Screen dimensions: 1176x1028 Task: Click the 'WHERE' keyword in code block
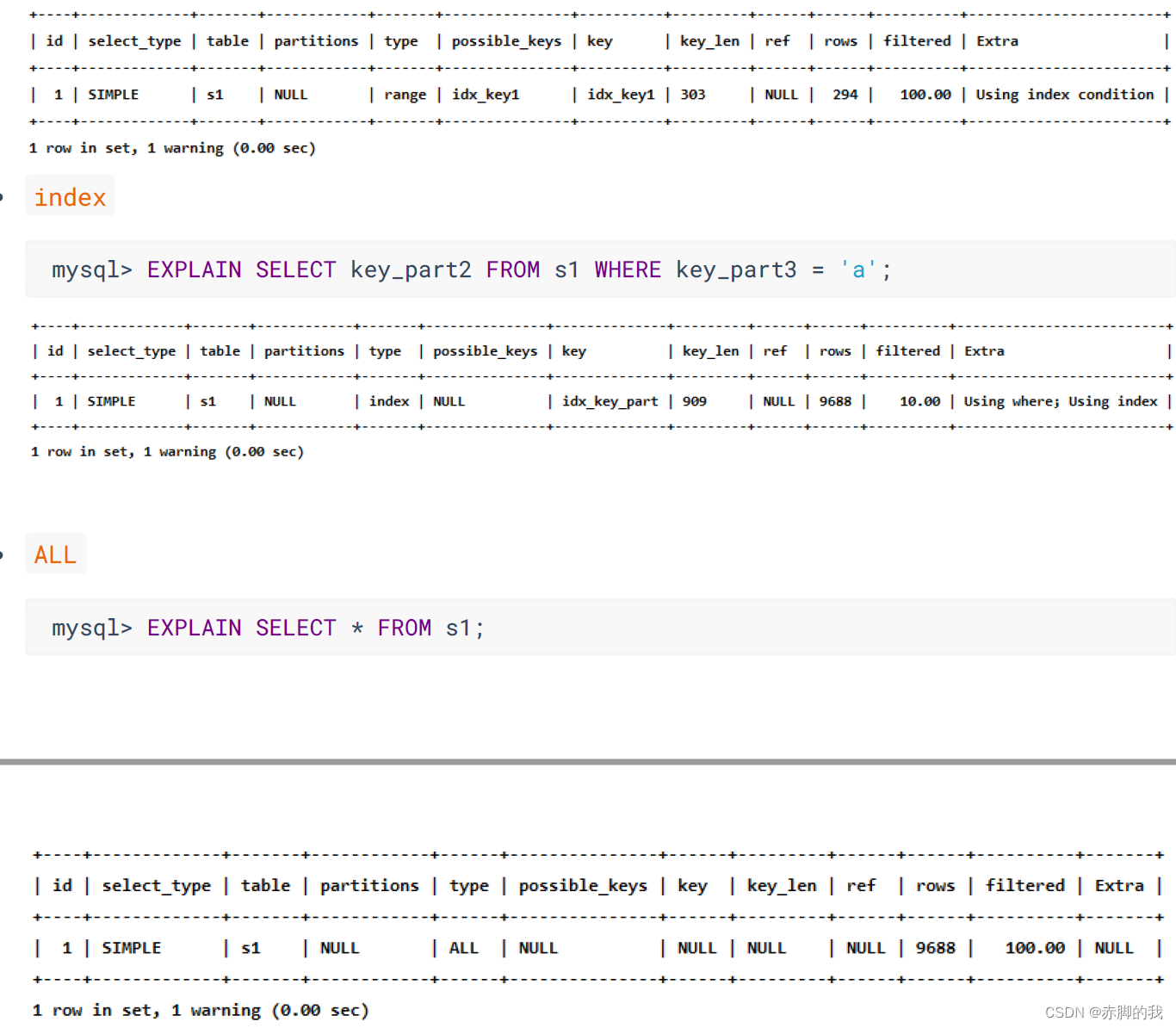[x=628, y=270]
